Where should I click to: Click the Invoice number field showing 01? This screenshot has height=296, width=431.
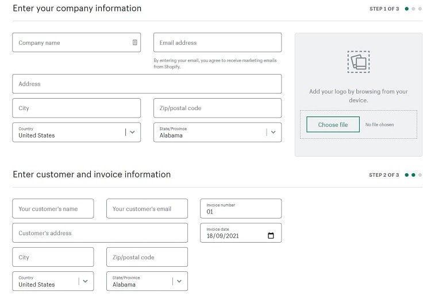tap(241, 209)
